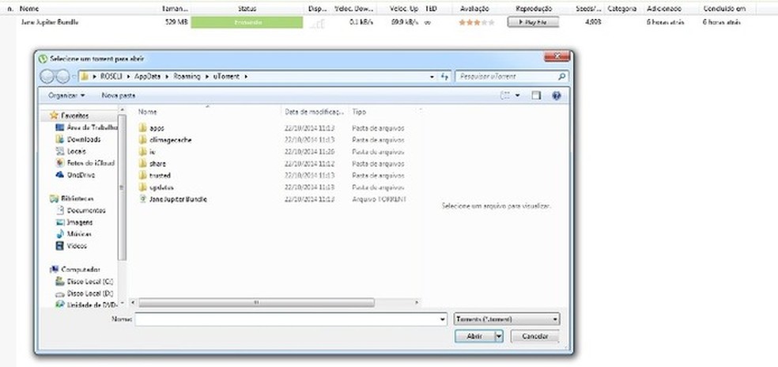Open the filename history dropdown arrow
The image size is (778, 367).
point(443,320)
